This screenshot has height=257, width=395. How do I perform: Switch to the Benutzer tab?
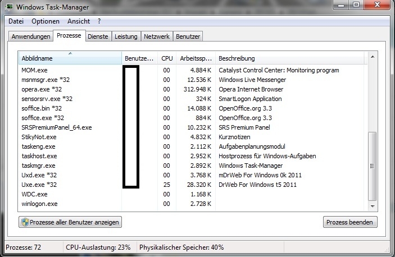tap(188, 36)
